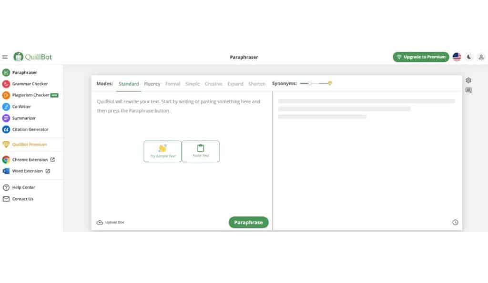Image resolution: width=488 pixels, height=283 pixels.
Task: Click the upload cloud icon
Action: click(x=100, y=222)
